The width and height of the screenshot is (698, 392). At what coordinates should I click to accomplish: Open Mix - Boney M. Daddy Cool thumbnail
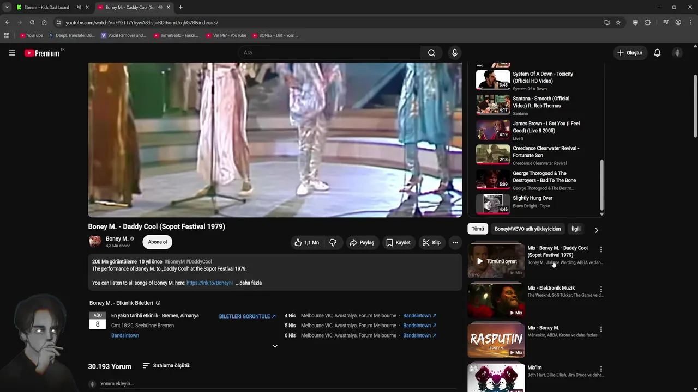(x=496, y=260)
